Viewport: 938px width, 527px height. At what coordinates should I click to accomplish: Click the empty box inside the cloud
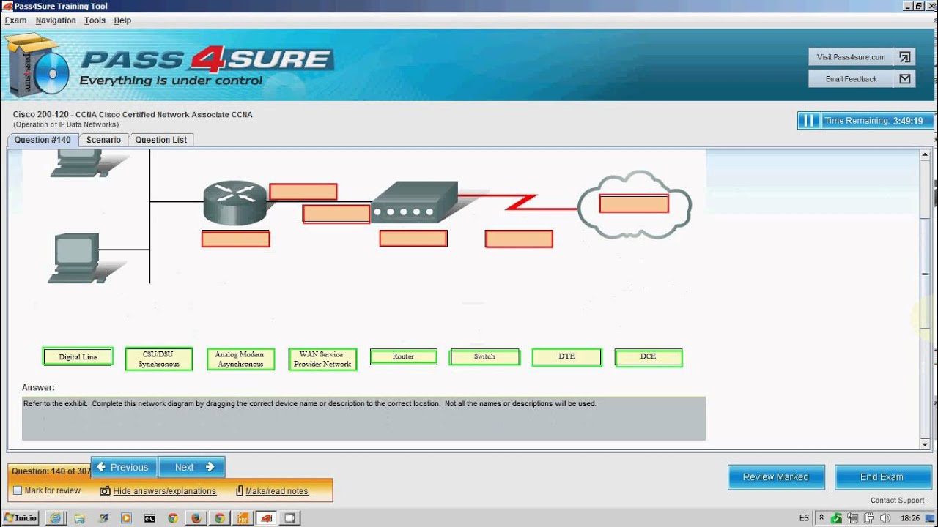pos(634,203)
